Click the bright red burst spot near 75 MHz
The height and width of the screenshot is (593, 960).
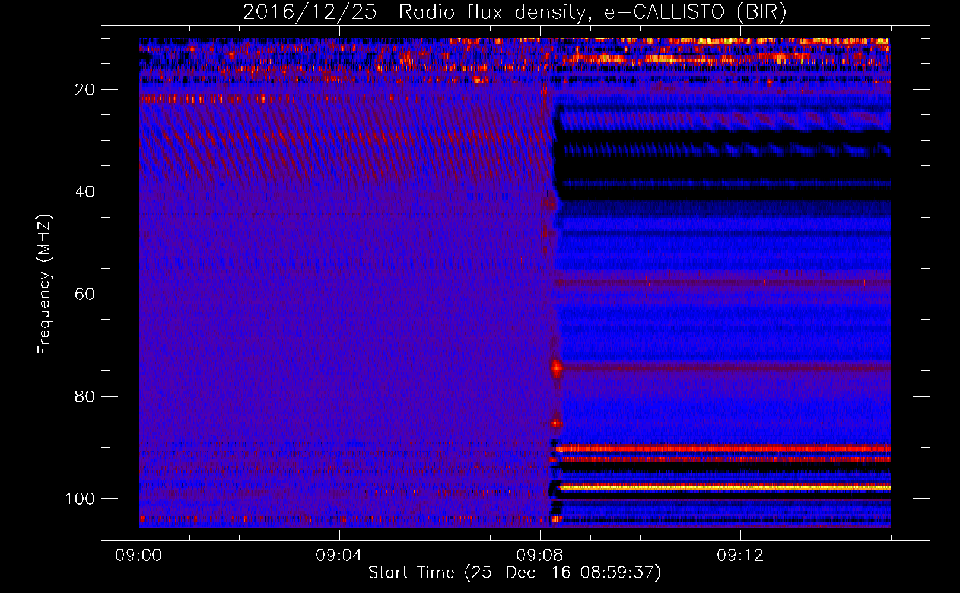557,368
